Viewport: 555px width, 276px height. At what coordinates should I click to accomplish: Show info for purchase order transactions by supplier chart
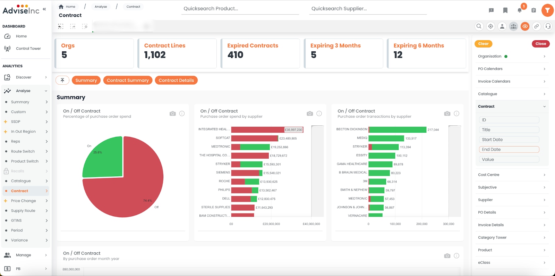(456, 114)
